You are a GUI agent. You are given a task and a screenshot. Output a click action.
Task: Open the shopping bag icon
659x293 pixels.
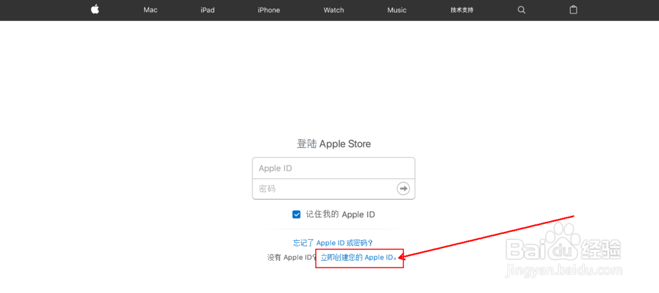pos(573,10)
